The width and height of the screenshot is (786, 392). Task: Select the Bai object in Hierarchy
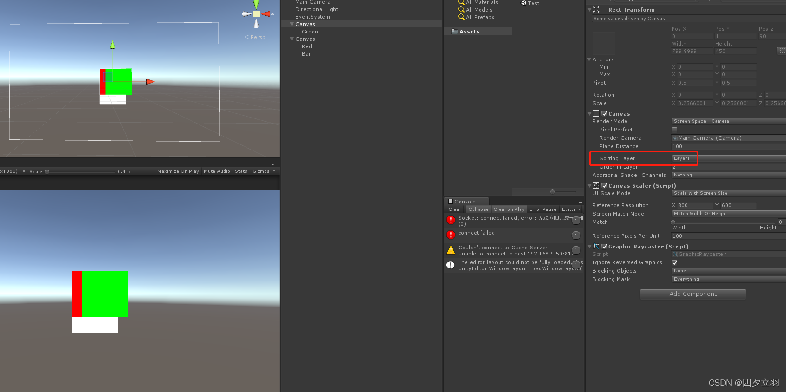pos(306,54)
